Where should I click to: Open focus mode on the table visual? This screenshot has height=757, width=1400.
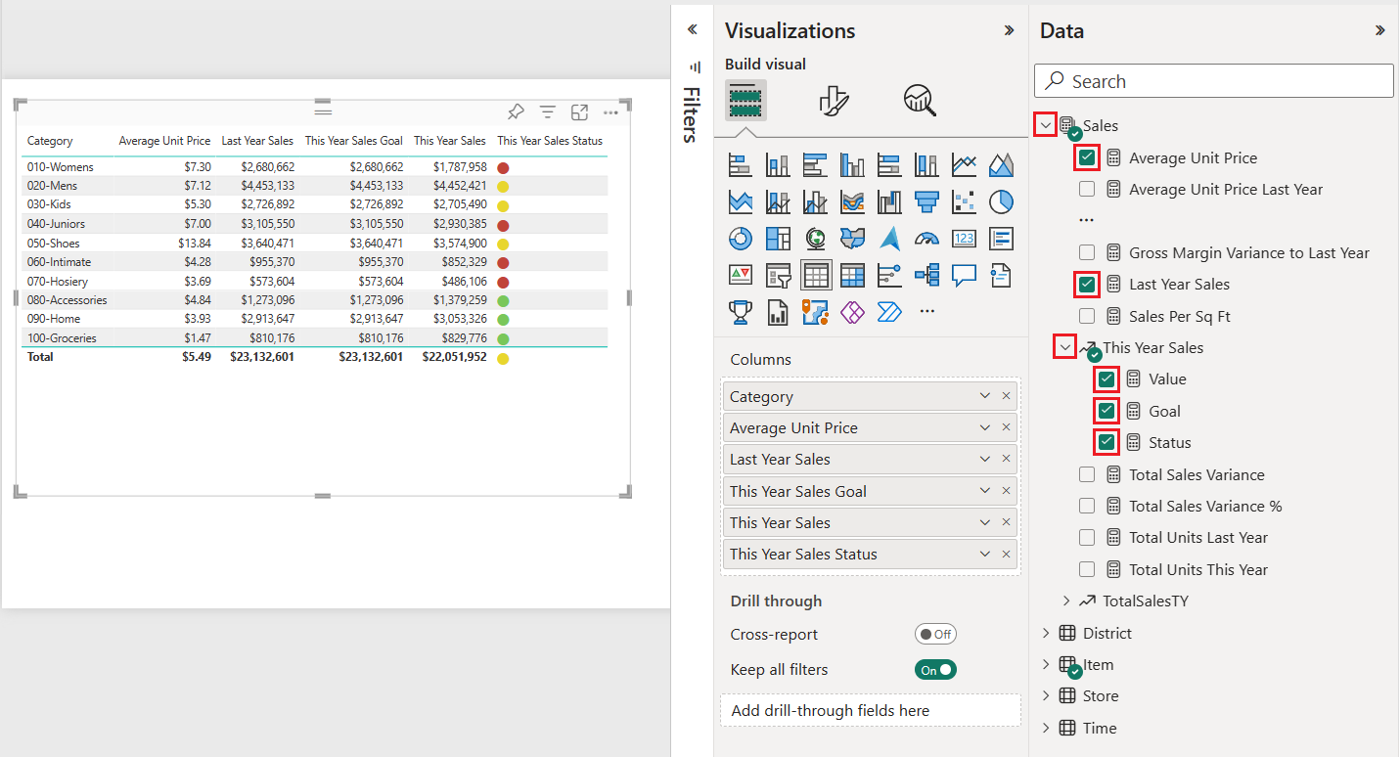(x=579, y=111)
